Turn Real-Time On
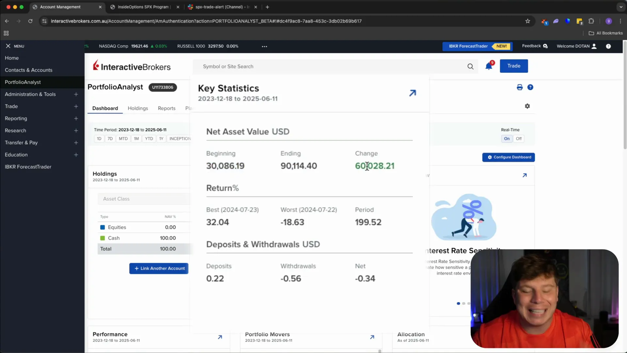 [507, 139]
